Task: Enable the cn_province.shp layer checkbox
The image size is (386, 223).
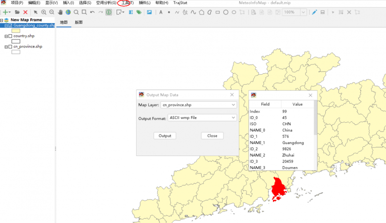Action: pos(10,47)
